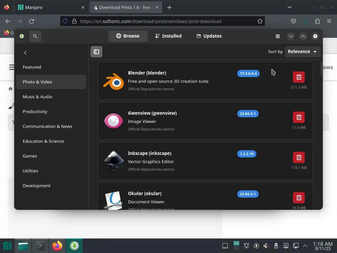Close the Manjaro browser tab
Screen dimensions: 337x253
83,7
